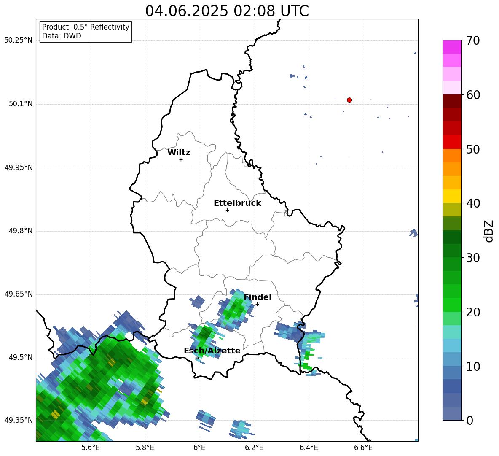Click the 'Product: 0.5° Reflectivity' label
Image resolution: width=499 pixels, height=456 pixels.
86,27
